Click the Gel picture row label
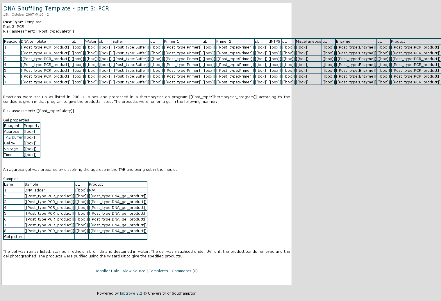The image size is (441, 301). pos(14,237)
